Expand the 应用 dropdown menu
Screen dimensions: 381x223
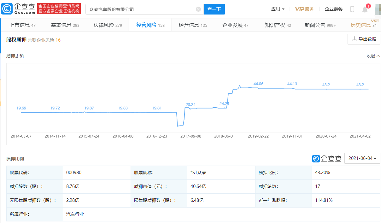coord(278,9)
